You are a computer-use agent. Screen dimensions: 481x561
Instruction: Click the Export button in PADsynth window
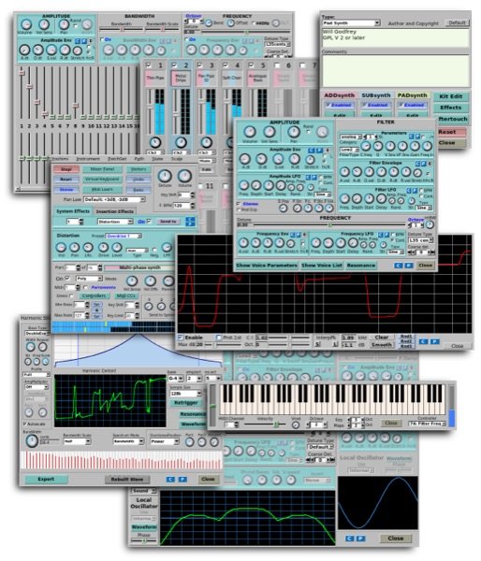click(46, 479)
